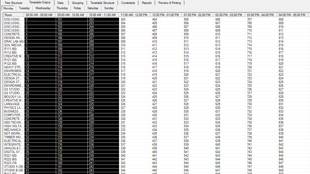Image resolution: width=310 pixels, height=174 pixels.
Task: Open the Preview & Printing tab
Action: click(x=169, y=3)
